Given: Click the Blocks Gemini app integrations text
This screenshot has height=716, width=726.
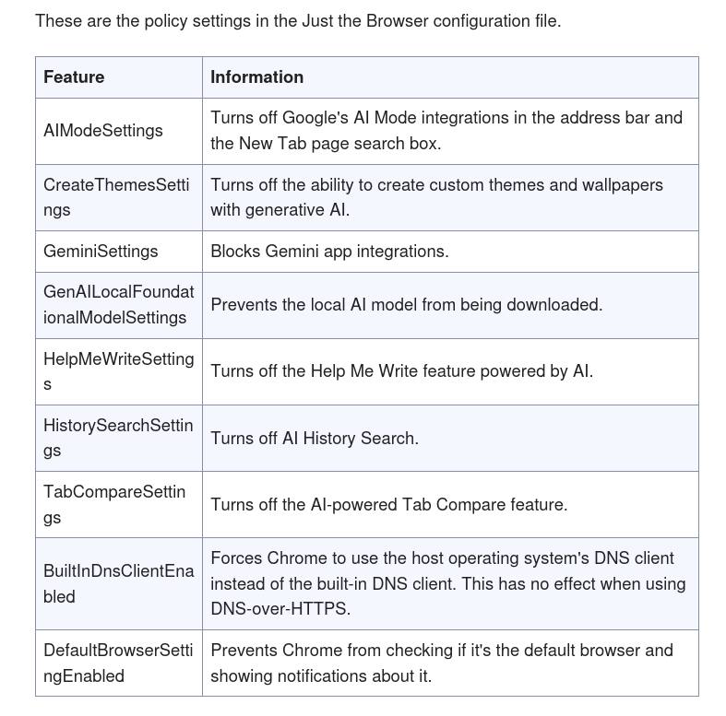Looking at the screenshot, I should point(329,252).
